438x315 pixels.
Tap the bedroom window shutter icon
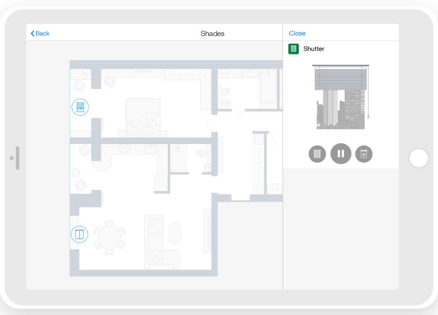80,107
